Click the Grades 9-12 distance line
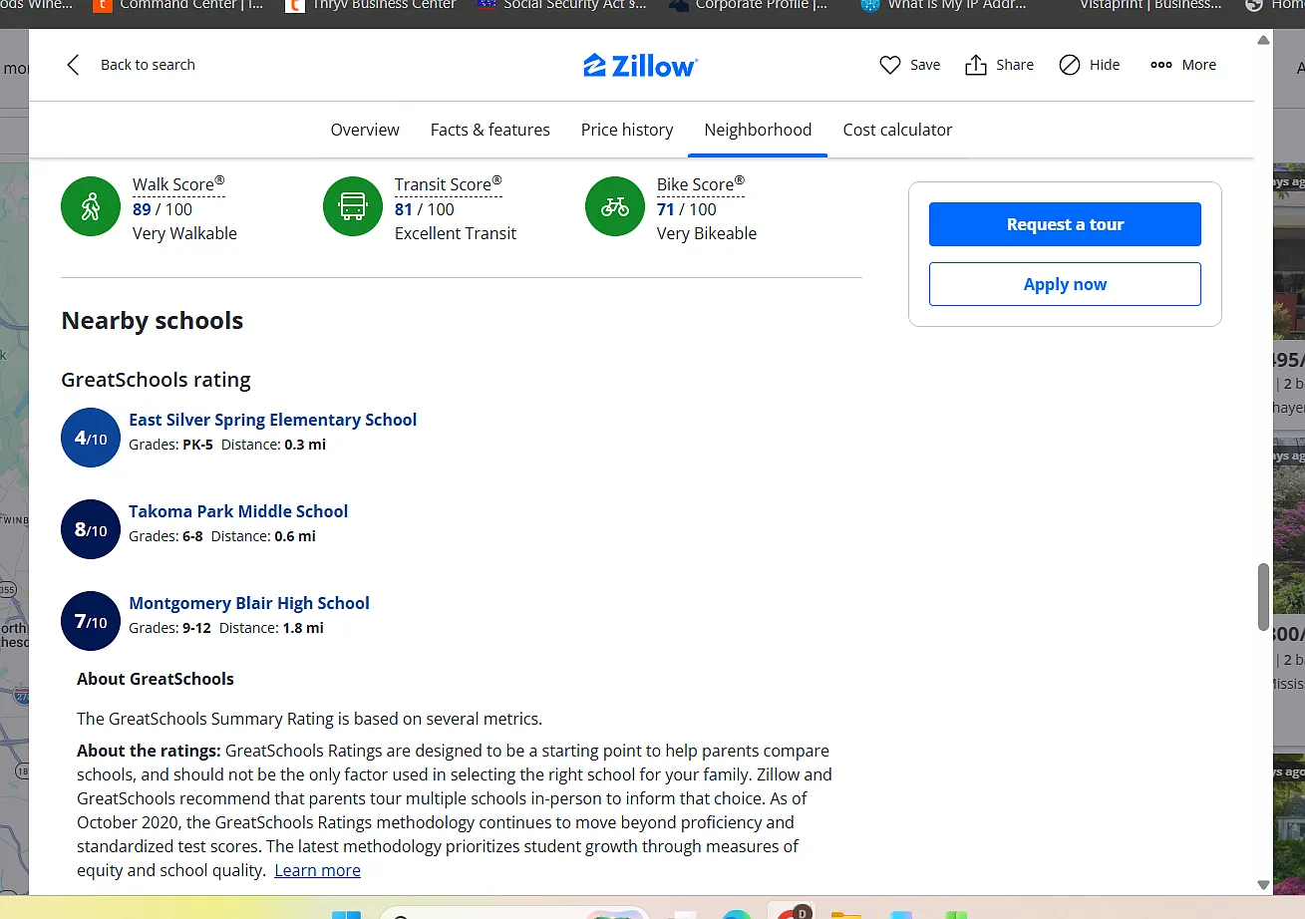 click(226, 628)
